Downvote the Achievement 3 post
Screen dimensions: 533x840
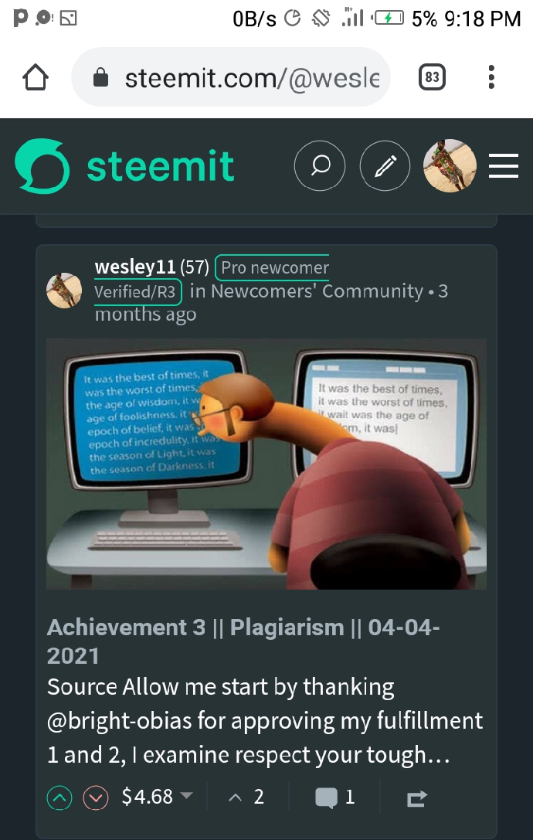coord(96,798)
